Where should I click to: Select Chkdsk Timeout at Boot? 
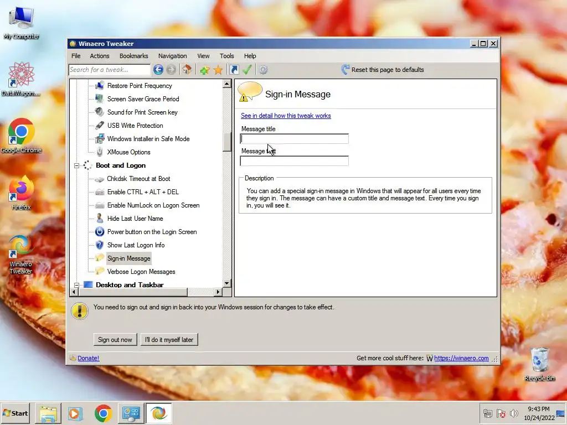tap(138, 179)
